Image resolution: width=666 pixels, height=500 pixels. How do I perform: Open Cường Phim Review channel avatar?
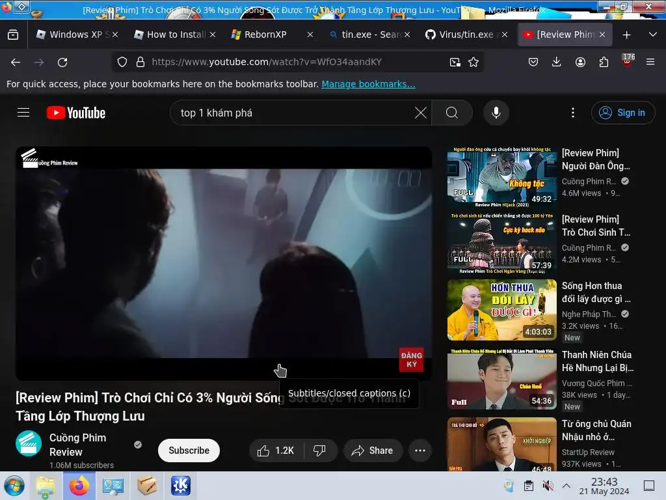coord(29,443)
